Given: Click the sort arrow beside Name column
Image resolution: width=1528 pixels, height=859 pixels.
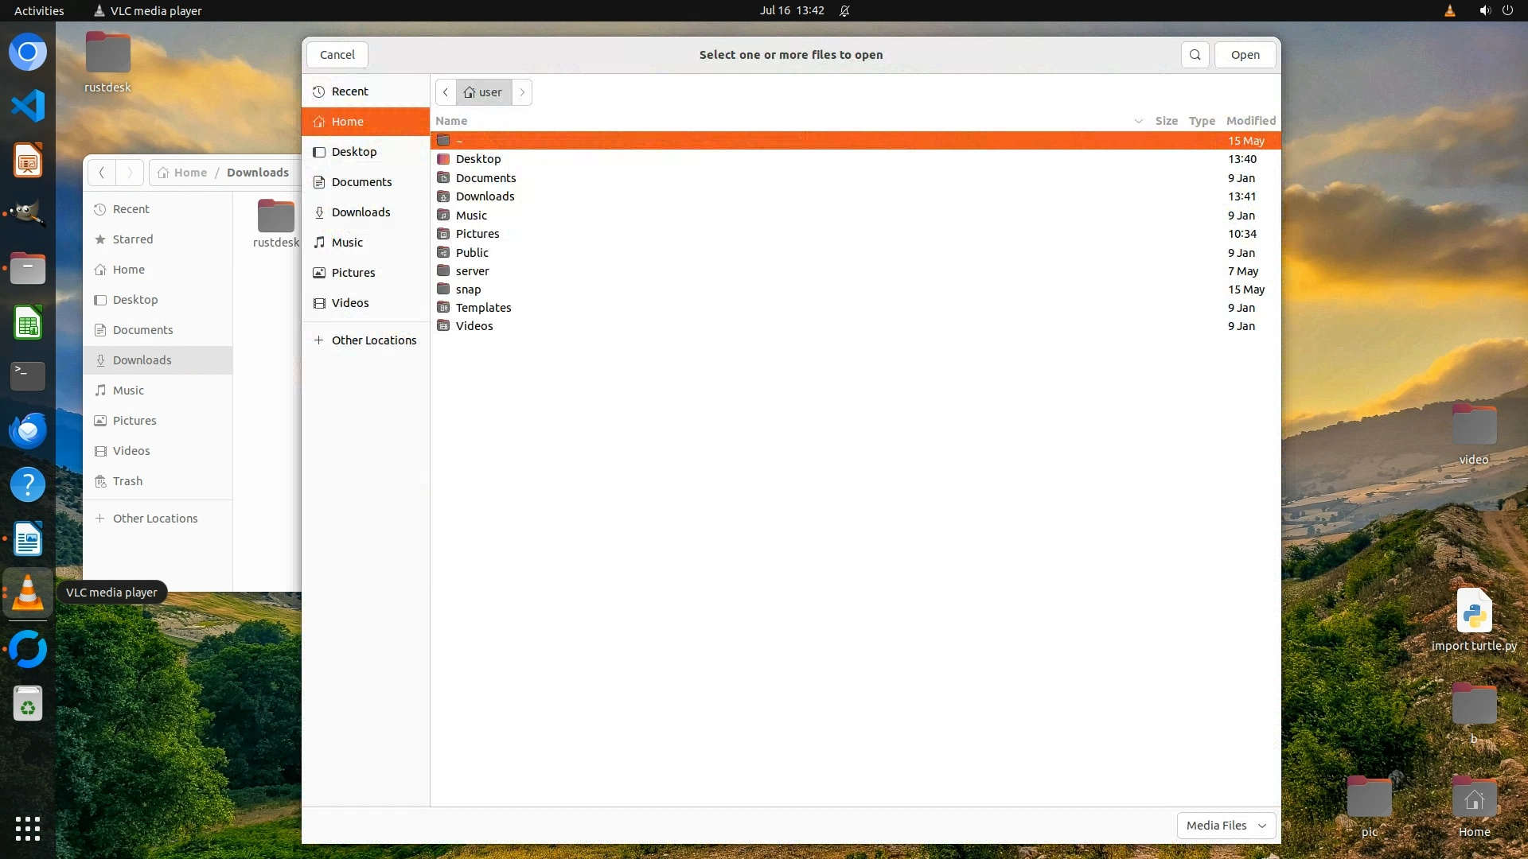Looking at the screenshot, I should click(1138, 121).
